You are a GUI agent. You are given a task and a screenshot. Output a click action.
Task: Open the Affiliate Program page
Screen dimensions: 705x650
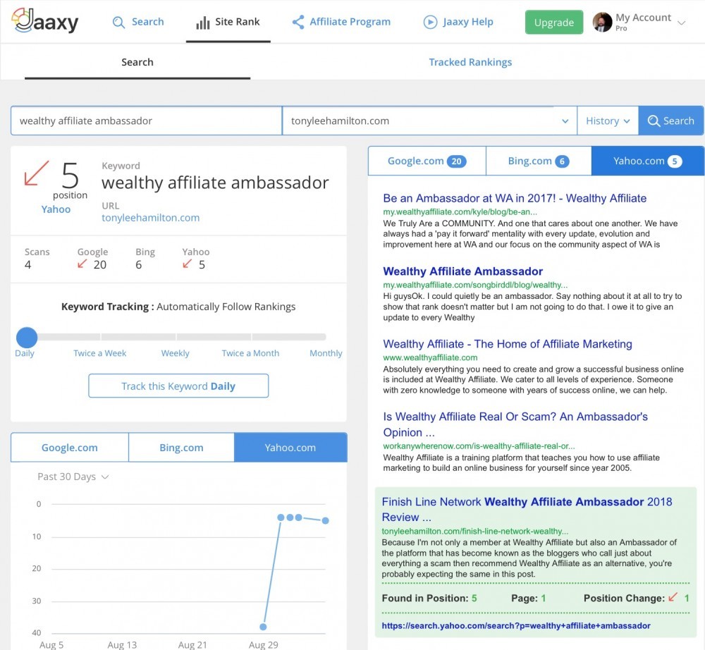[x=341, y=22]
